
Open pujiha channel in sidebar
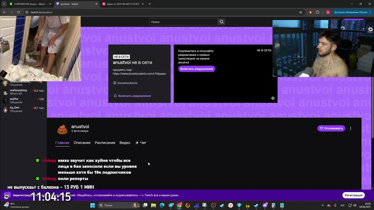pyautogui.click(x=23, y=101)
